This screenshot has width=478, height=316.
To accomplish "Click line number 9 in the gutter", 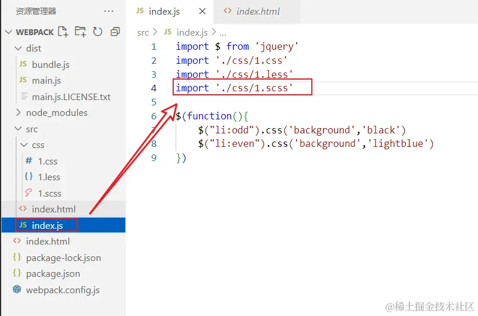I will tap(154, 157).
